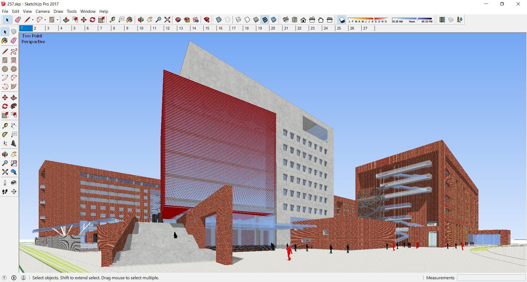Switch to scene tab 10
Viewport: 527px width, 282px height.
coord(145,28)
